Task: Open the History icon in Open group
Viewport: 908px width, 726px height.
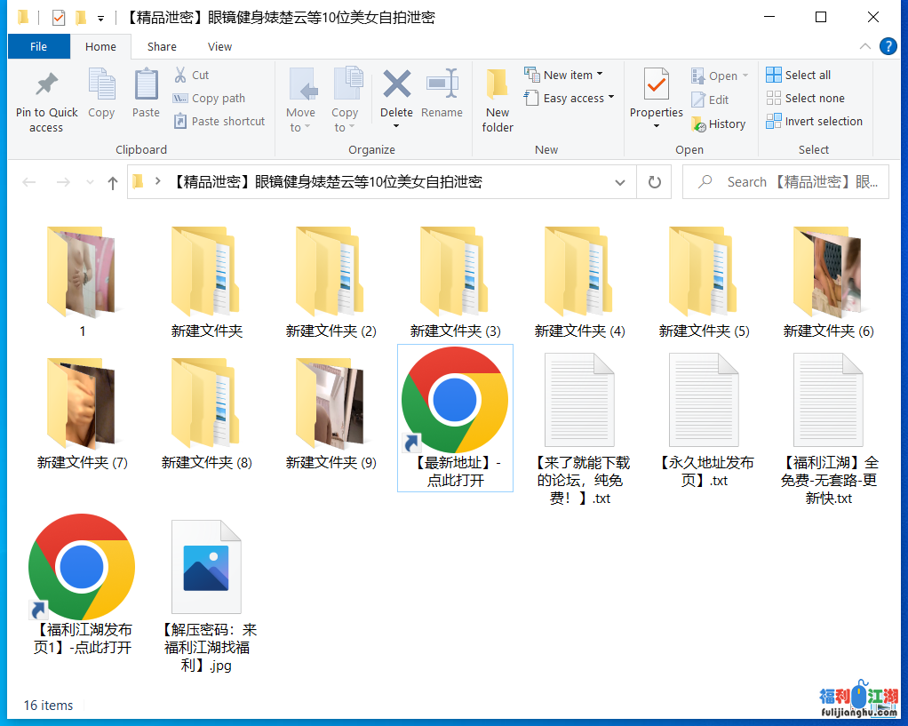Action: (x=699, y=124)
